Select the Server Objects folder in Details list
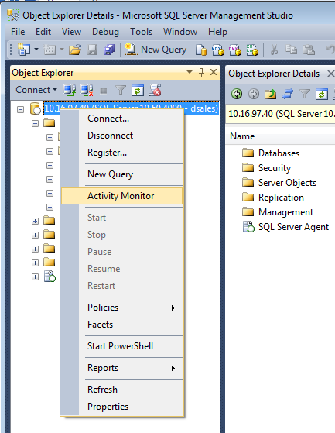This screenshot has height=433, width=335. (x=279, y=183)
